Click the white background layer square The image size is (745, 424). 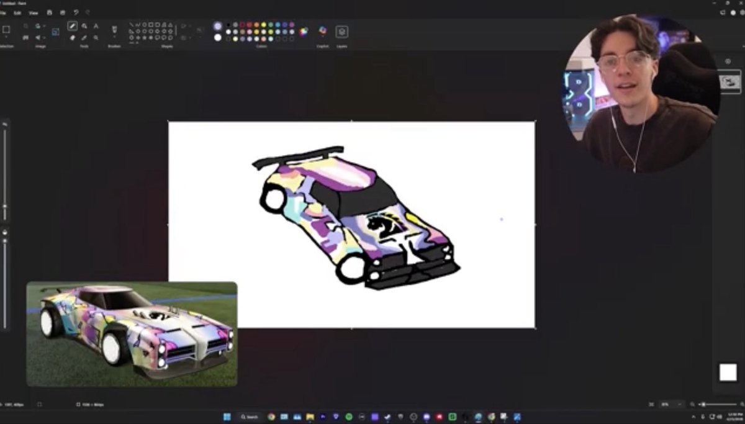728,372
